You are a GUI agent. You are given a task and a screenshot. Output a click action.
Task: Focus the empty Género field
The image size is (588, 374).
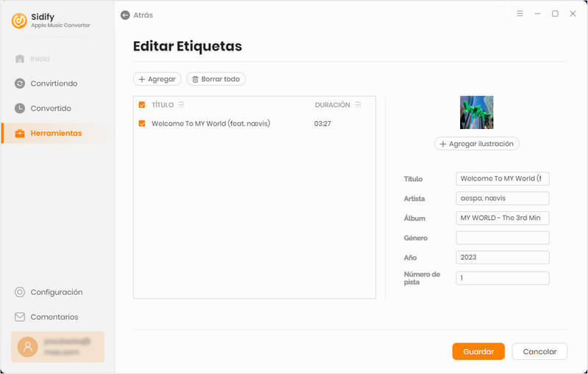pyautogui.click(x=503, y=238)
